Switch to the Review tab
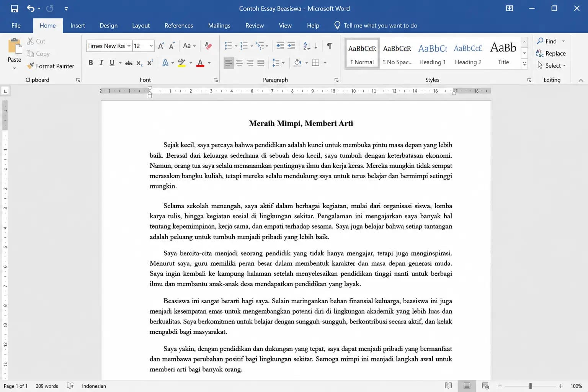The height and width of the screenshot is (392, 588). 255,25
